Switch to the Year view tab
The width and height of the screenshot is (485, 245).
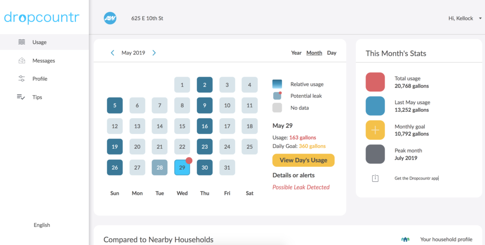click(x=296, y=53)
